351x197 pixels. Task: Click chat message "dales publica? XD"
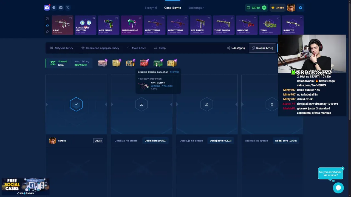308,90
